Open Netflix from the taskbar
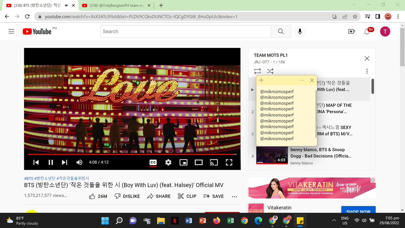This screenshot has height=228, width=405. point(174,221)
